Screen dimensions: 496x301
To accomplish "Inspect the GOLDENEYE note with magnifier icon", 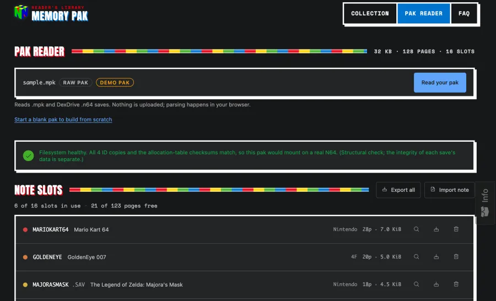I will 416,257.
